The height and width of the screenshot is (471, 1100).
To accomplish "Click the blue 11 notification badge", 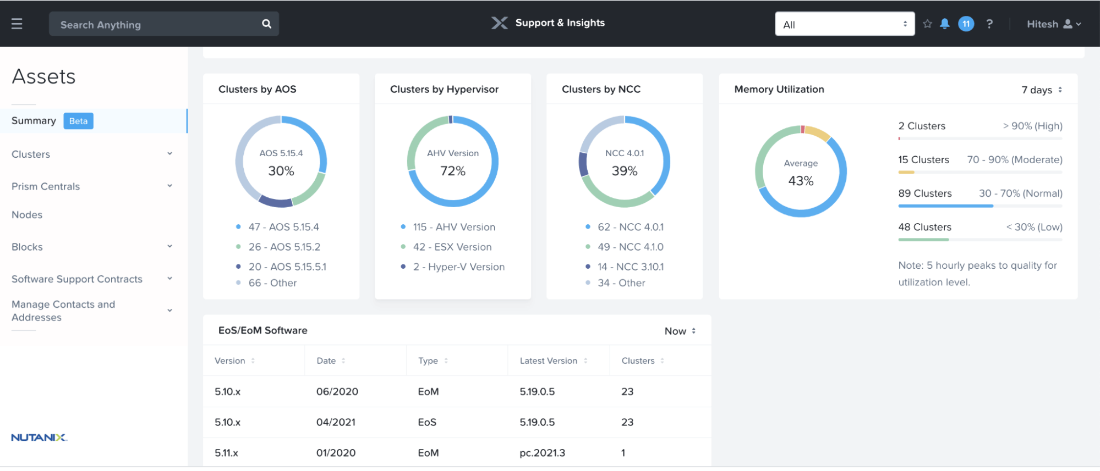I will click(x=966, y=24).
